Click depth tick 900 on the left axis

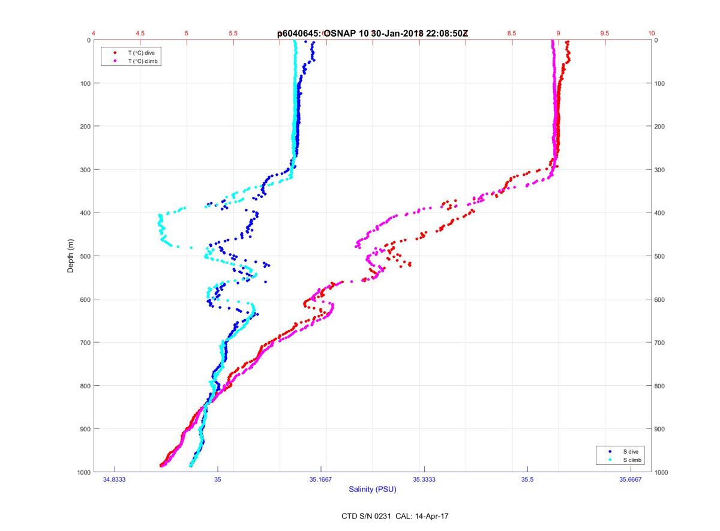coord(85,429)
